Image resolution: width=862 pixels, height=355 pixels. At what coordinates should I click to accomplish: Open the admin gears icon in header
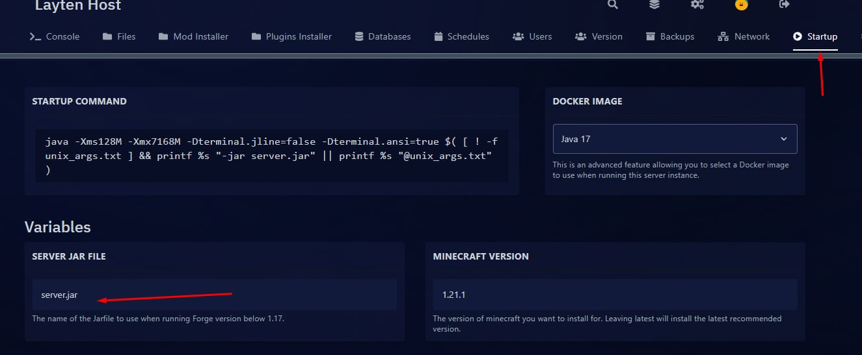coord(697,5)
